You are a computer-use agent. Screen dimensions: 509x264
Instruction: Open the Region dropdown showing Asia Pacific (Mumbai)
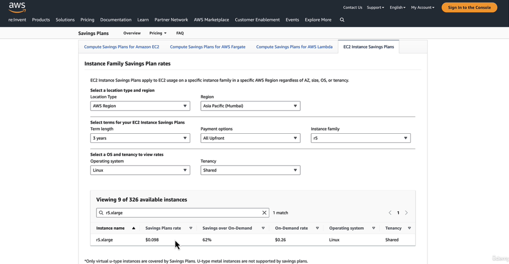251,106
